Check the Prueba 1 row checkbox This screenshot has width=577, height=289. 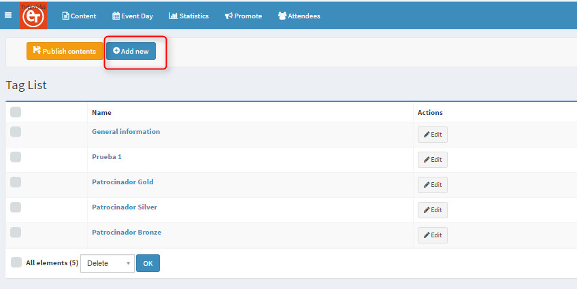coord(16,156)
